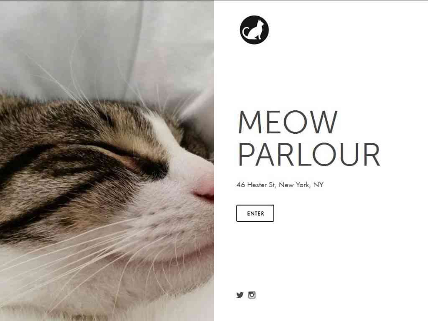Click the New York, NY text
The width and height of the screenshot is (428, 321).
click(x=301, y=185)
